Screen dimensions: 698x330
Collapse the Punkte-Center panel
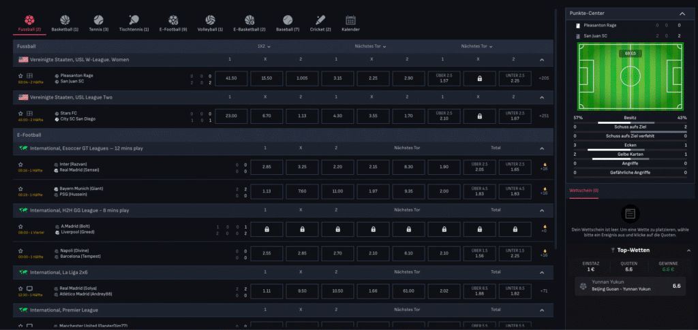point(682,14)
